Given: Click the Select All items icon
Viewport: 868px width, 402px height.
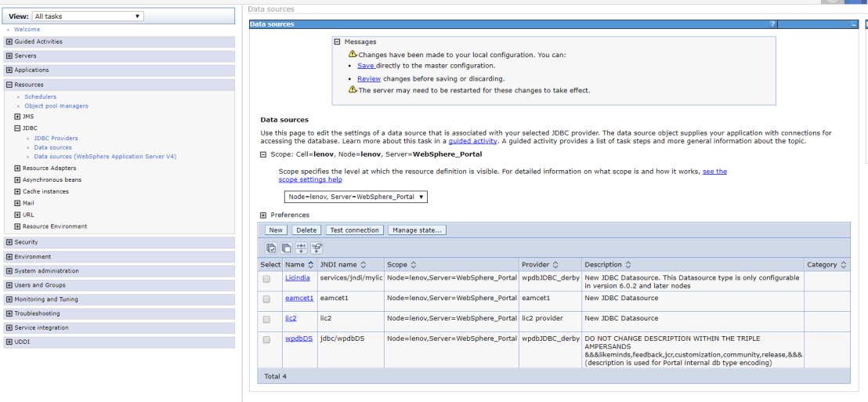Looking at the screenshot, I should [x=271, y=248].
